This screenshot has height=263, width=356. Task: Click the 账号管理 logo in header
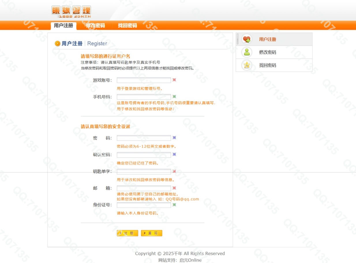(71, 12)
